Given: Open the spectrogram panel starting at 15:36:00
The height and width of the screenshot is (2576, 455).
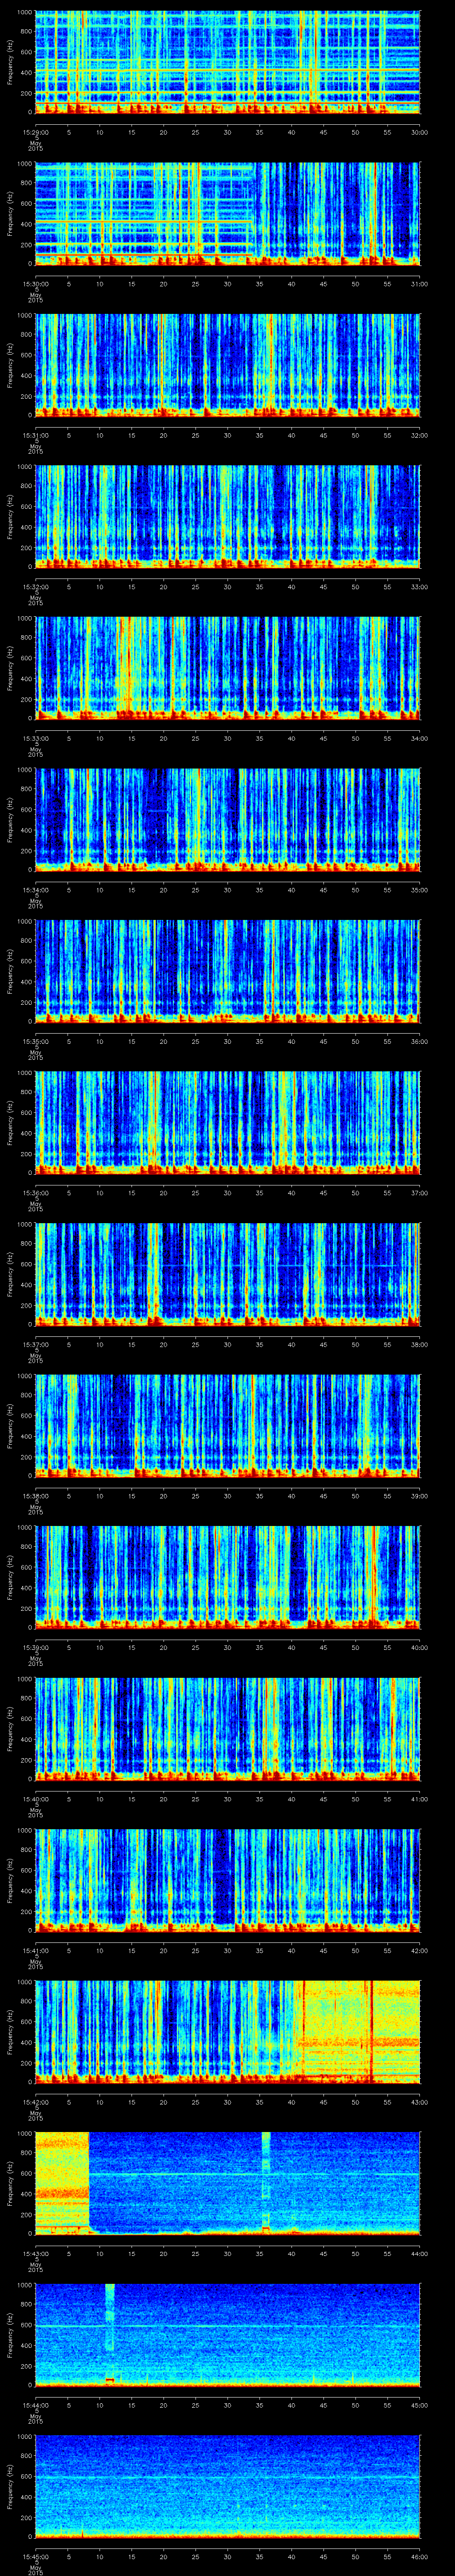Looking at the screenshot, I should point(227,1121).
